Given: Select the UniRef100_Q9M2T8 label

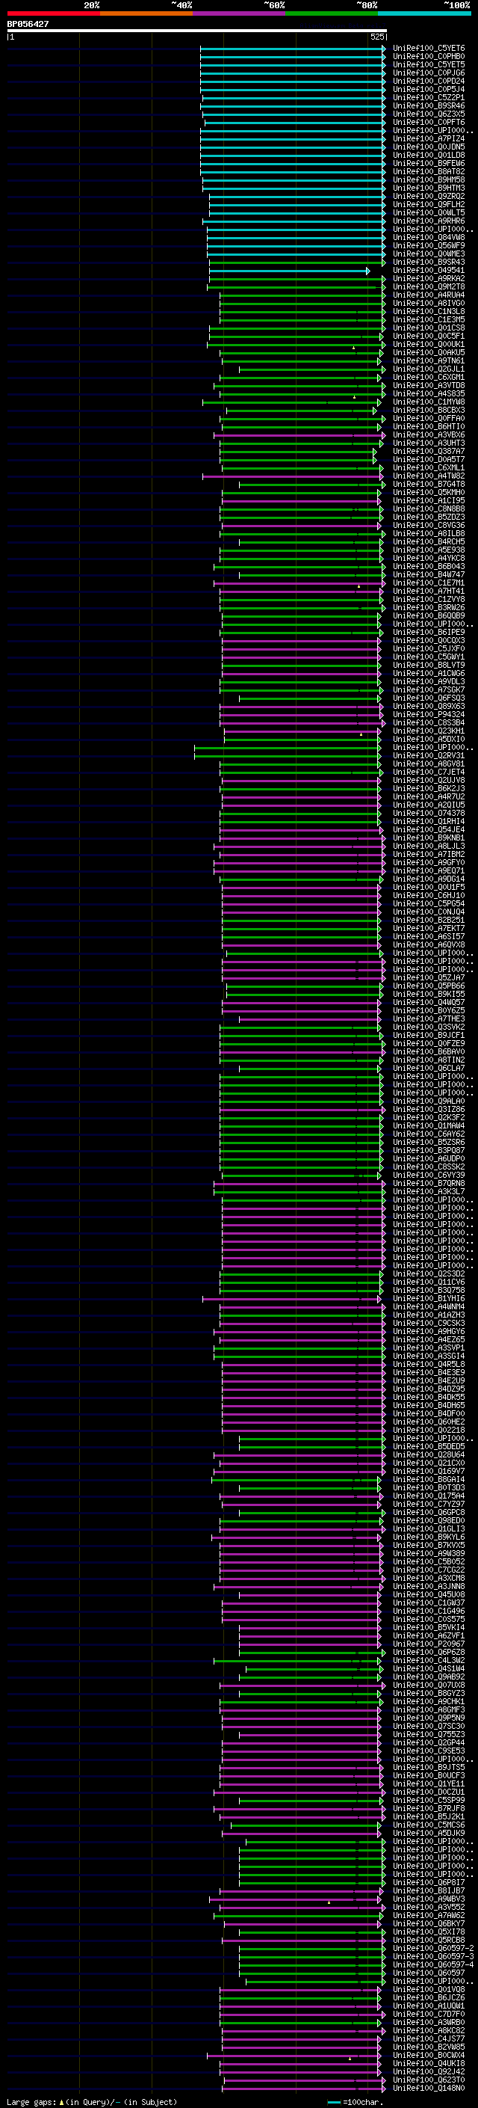Looking at the screenshot, I should click(x=429, y=286).
